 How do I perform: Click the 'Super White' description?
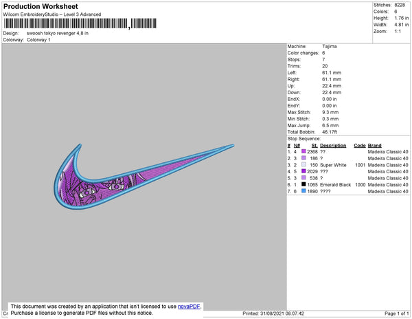click(x=333, y=165)
